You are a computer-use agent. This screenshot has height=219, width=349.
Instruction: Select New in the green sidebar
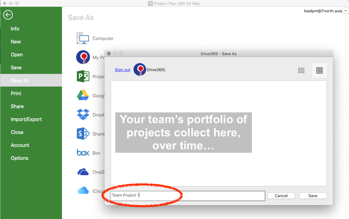(16, 42)
